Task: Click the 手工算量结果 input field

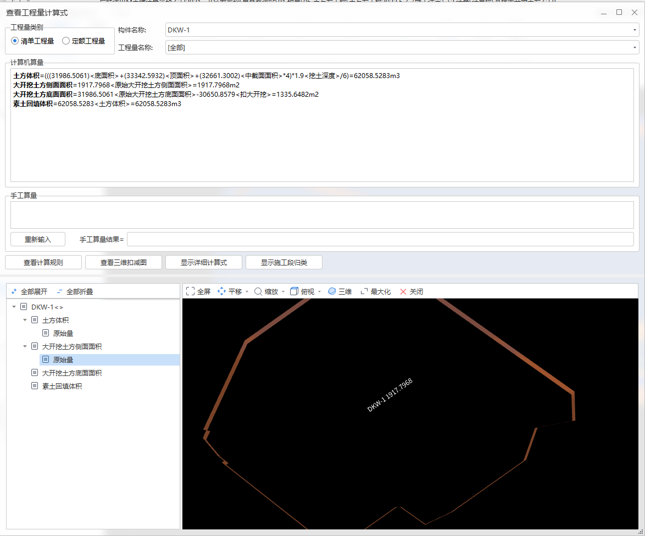Action: 381,239
